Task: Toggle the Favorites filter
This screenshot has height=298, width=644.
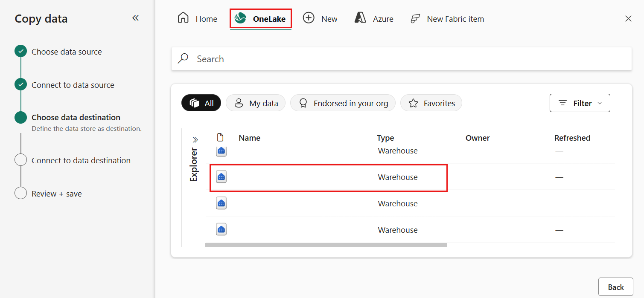Action: (x=431, y=103)
